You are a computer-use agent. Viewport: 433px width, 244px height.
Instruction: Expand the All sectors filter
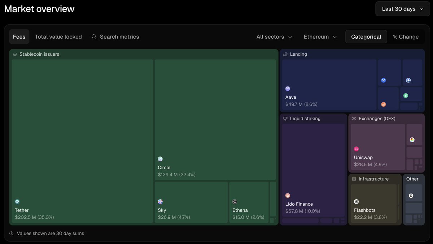274,37
